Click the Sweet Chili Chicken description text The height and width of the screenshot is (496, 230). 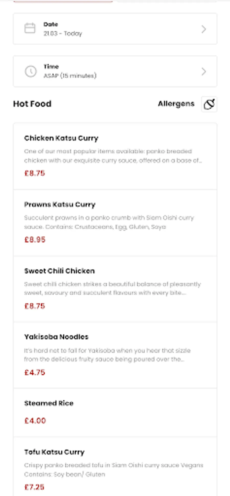(x=112, y=288)
